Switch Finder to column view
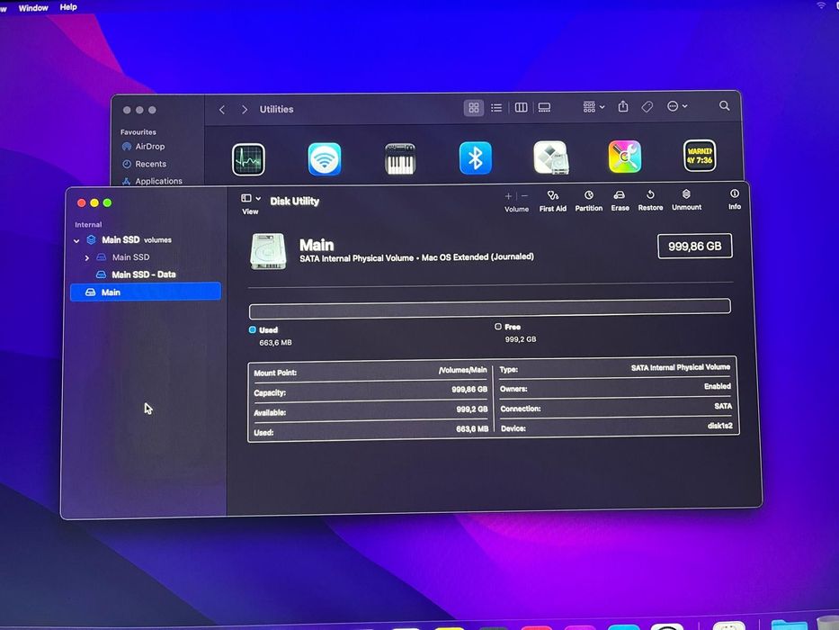Viewport: 839px width, 630px height. point(521,108)
